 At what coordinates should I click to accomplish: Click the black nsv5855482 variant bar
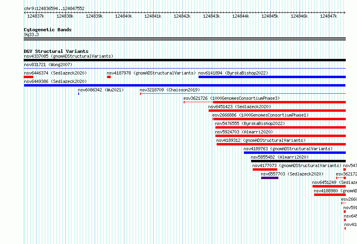pos(298,161)
